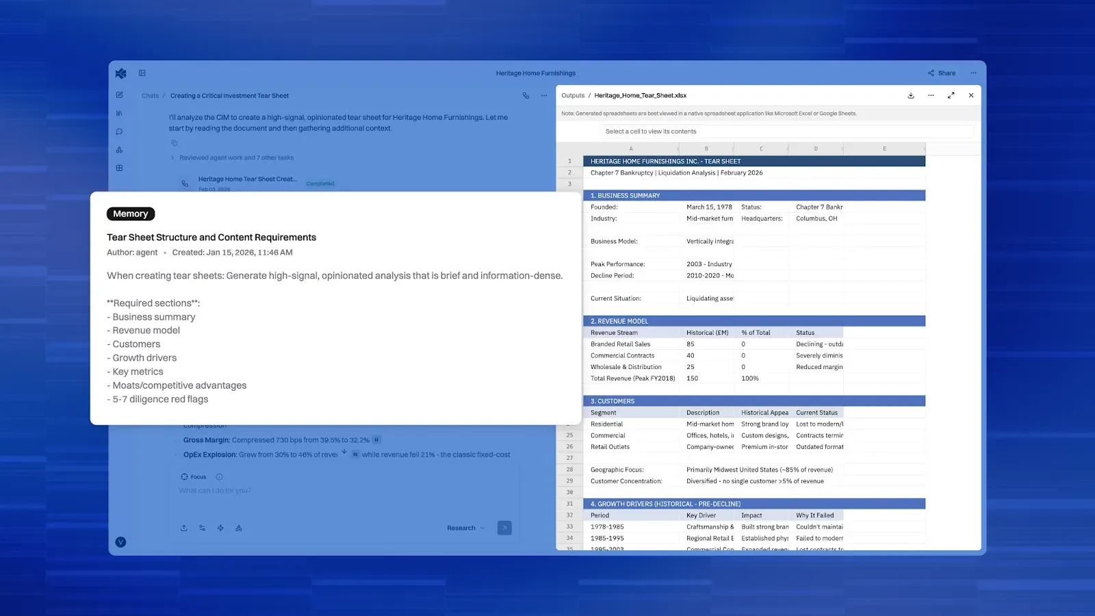The image size is (1095, 616).
Task: Click the Outputs breadcrumb link
Action: pos(573,96)
